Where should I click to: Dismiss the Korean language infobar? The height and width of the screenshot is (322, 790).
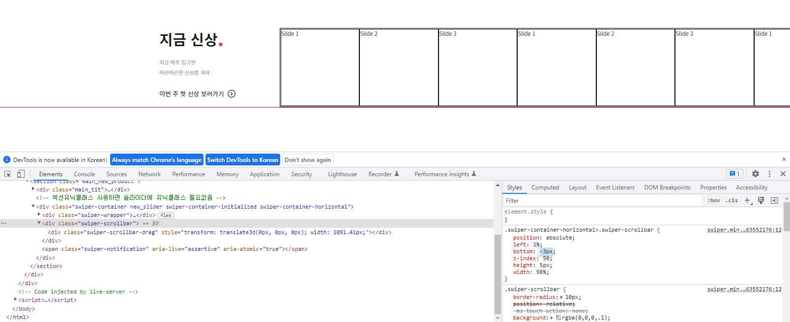coord(784,160)
